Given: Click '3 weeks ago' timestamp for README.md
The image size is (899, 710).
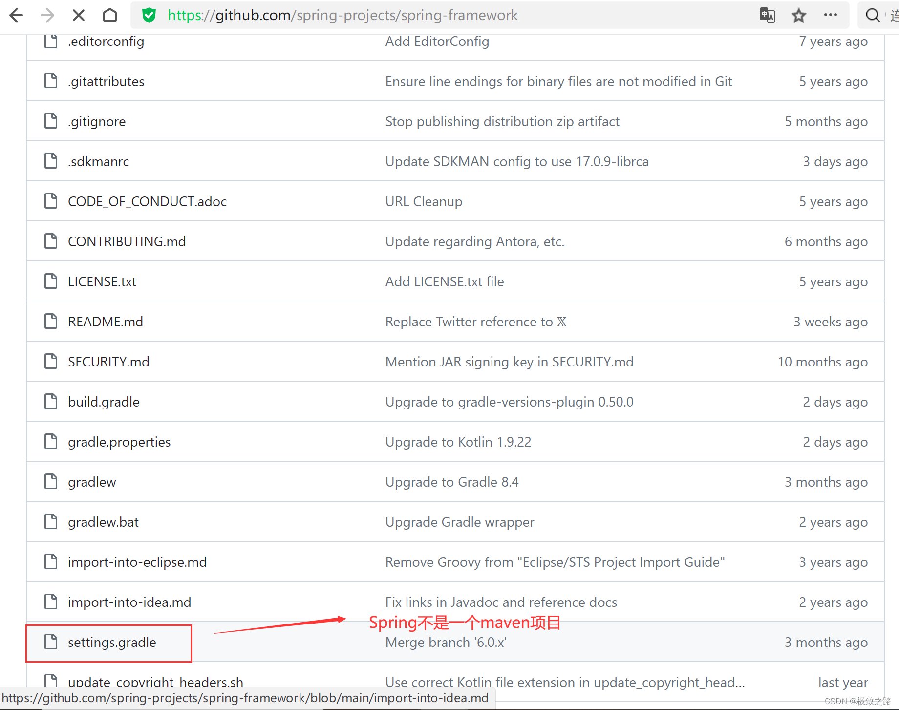Looking at the screenshot, I should [831, 322].
